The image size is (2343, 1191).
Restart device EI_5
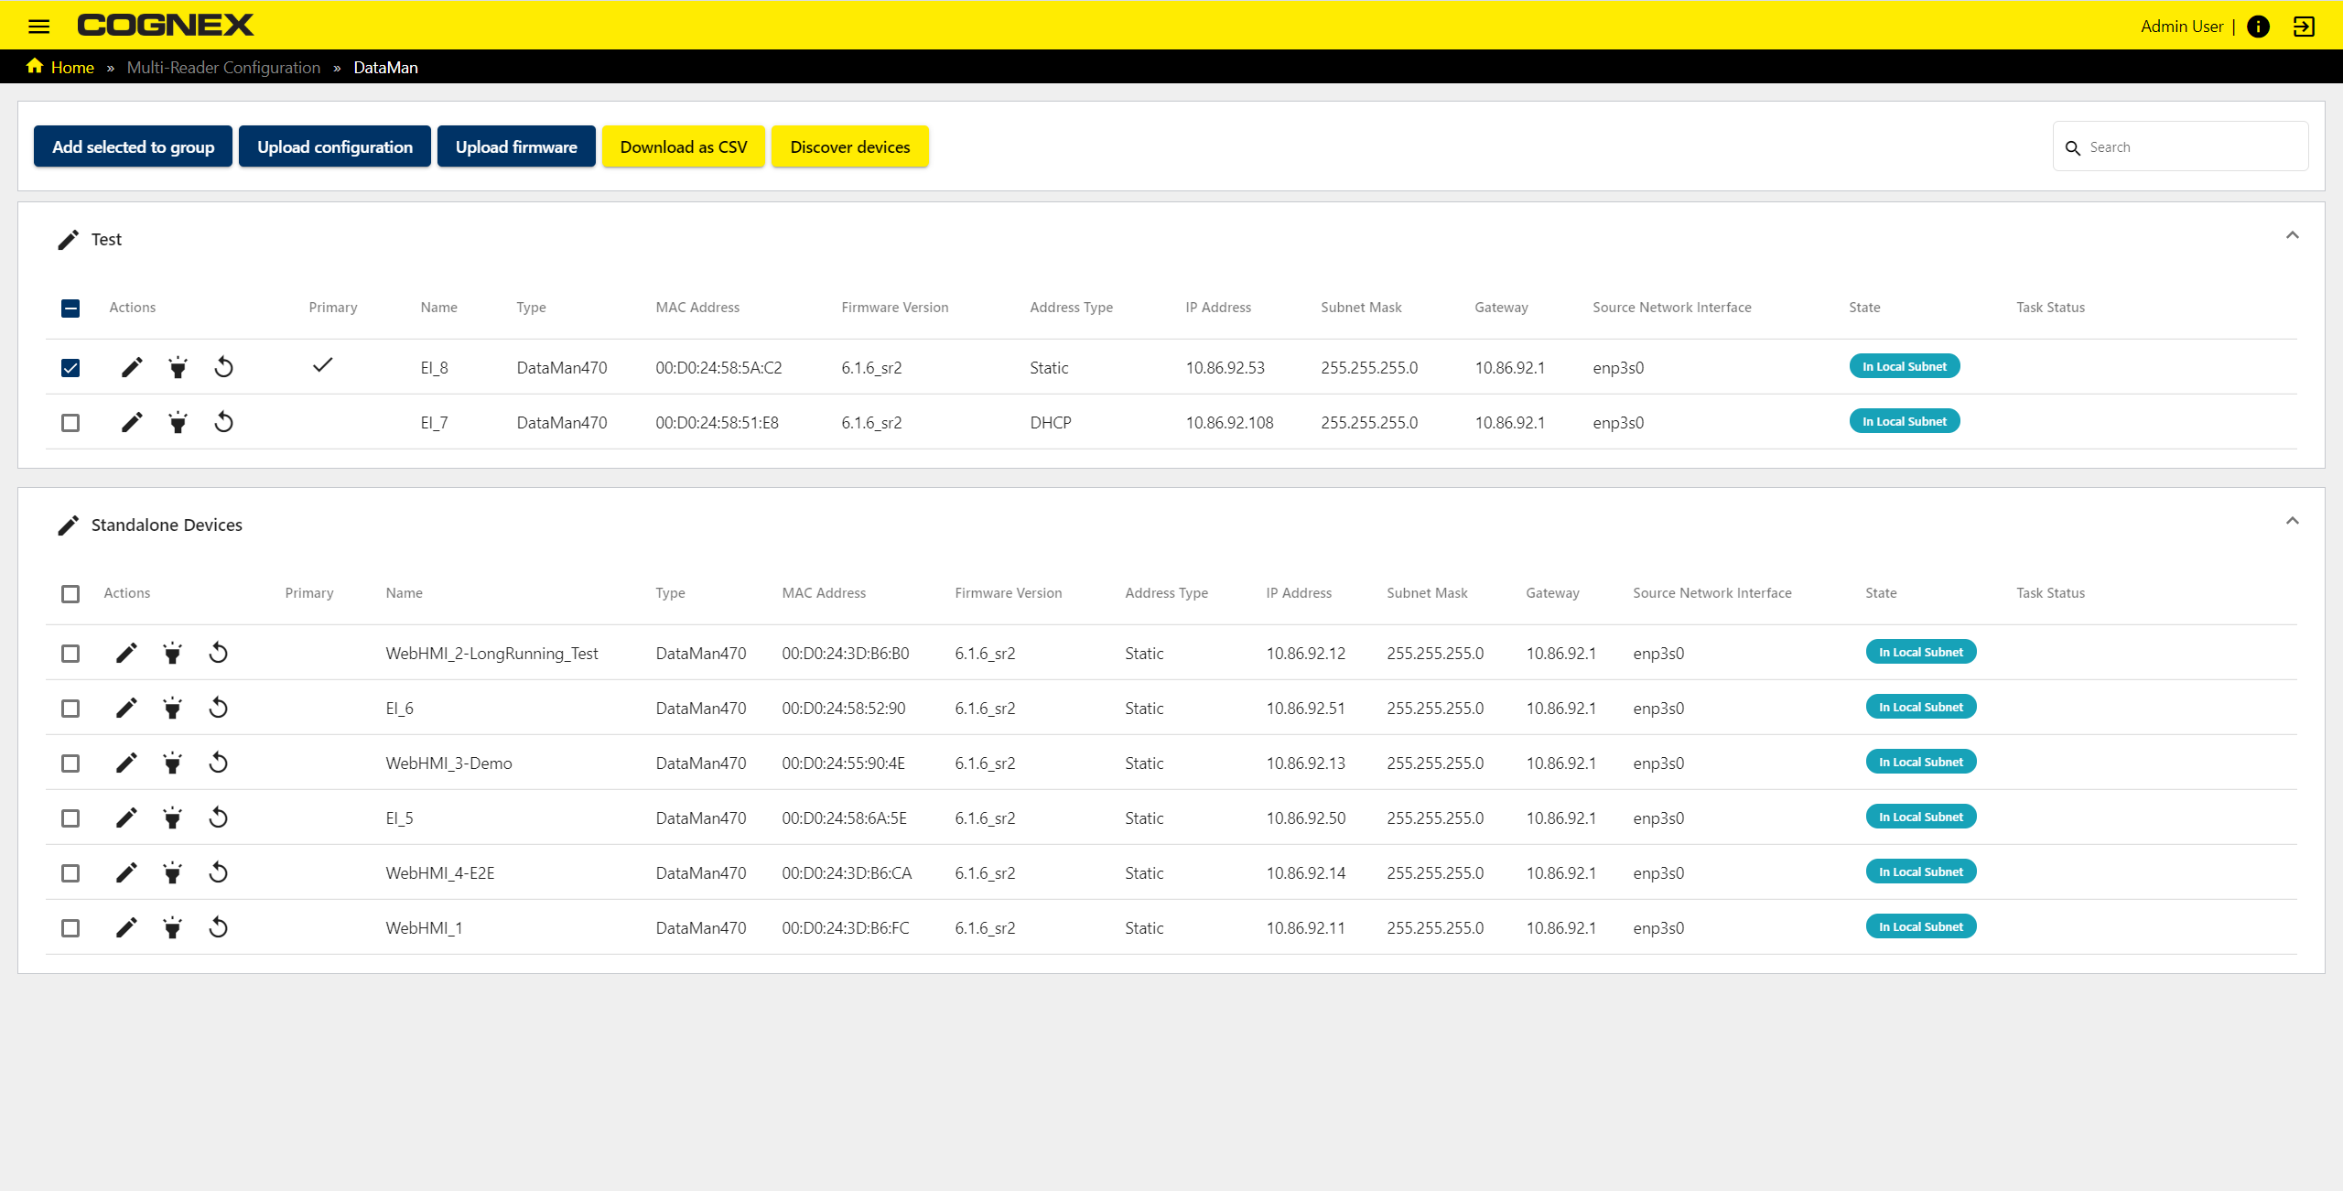tap(218, 817)
